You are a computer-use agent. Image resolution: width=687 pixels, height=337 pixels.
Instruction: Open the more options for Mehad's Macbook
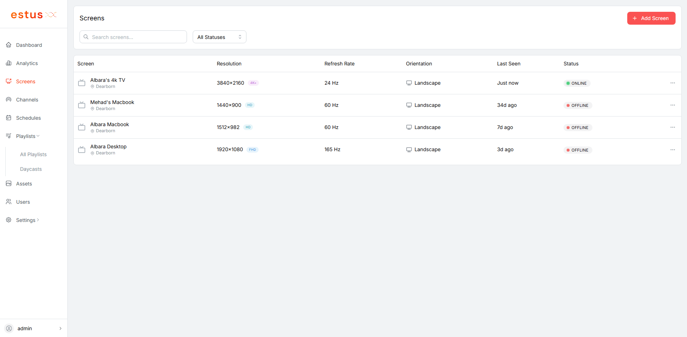point(673,105)
